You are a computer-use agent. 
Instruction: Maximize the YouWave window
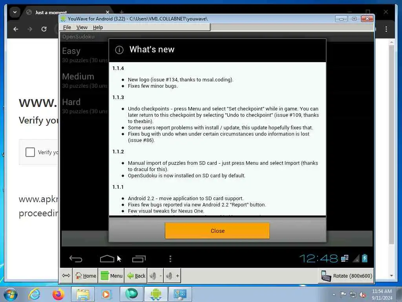click(354, 19)
